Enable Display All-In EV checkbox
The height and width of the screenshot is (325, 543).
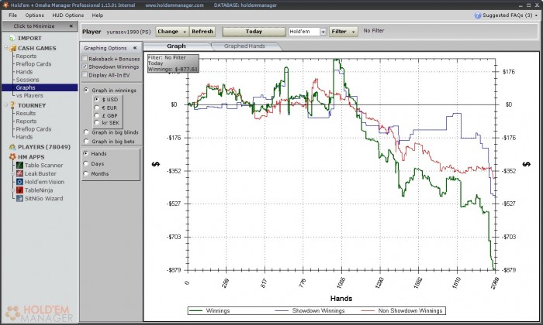pos(85,75)
